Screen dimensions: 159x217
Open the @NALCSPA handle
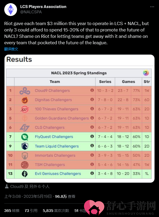click(x=31, y=12)
